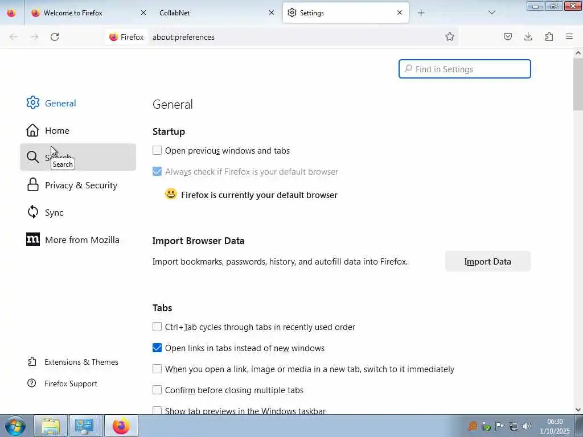Bookmark this page with the star icon
The height and width of the screenshot is (437, 583).
click(x=450, y=36)
